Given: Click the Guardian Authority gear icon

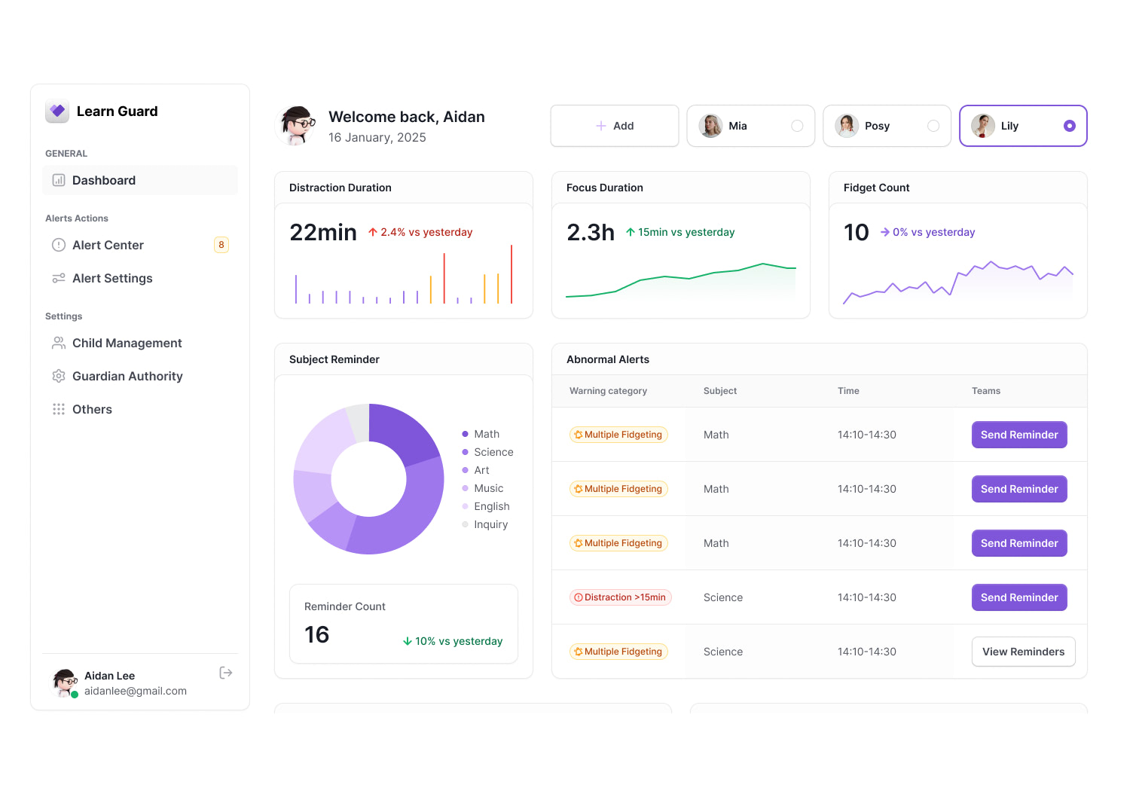Looking at the screenshot, I should coord(59,376).
